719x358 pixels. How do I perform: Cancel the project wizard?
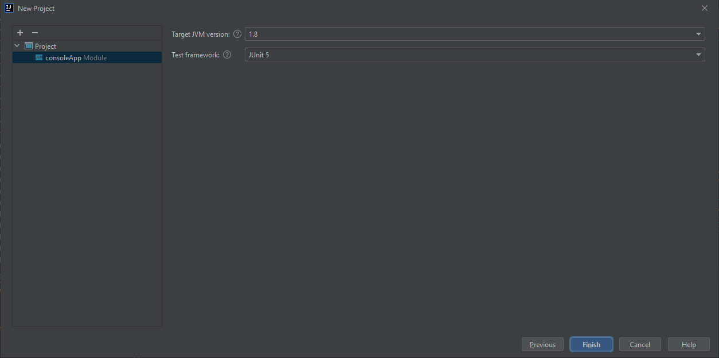pyautogui.click(x=640, y=344)
